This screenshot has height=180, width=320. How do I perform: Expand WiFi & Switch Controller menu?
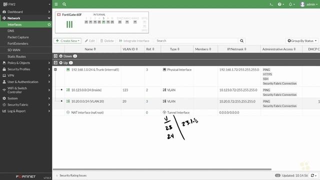click(x=26, y=90)
